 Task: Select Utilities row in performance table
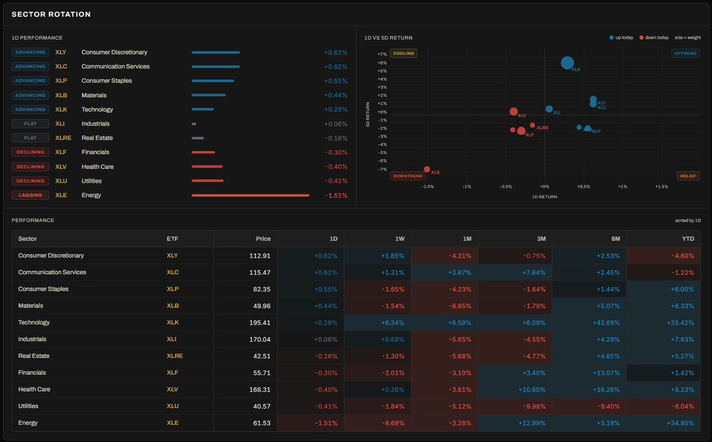tap(356, 406)
